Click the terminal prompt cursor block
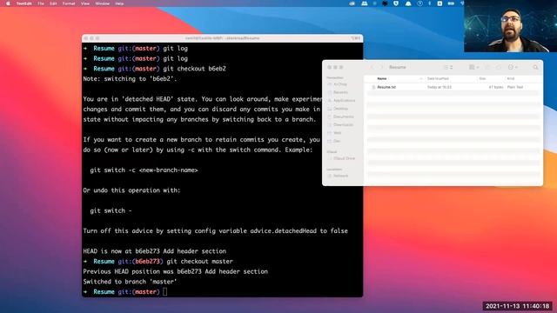Image resolution: width=557 pixels, height=313 pixels. point(164,292)
